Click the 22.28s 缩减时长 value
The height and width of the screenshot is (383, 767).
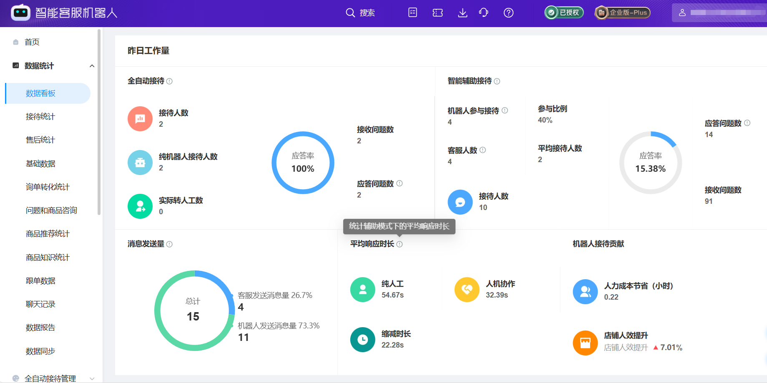[x=392, y=345]
